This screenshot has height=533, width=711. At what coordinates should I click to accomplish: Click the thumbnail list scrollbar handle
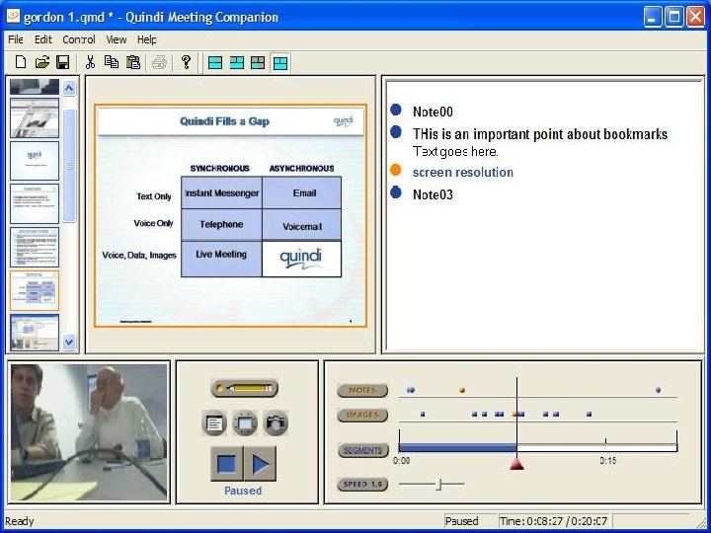tap(69, 166)
